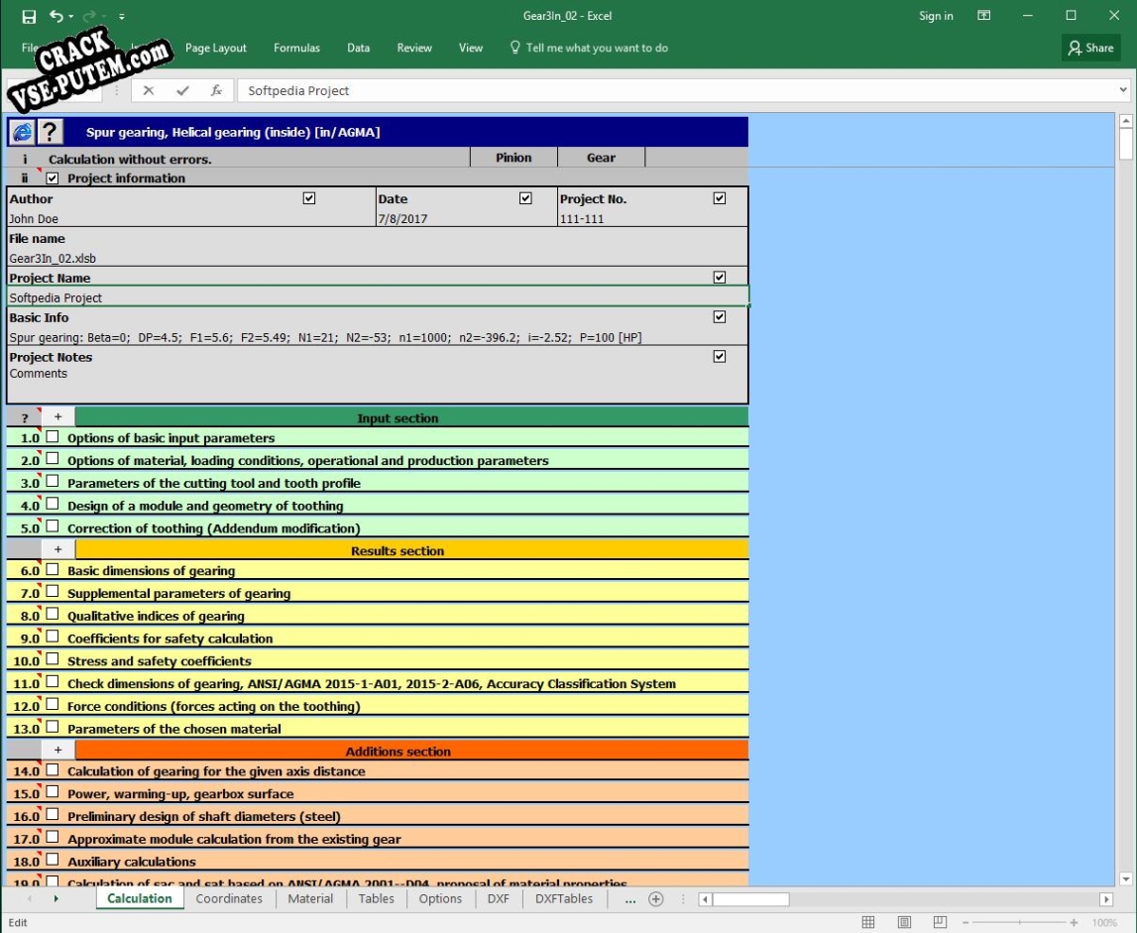
Task: Click next sheet navigation arrow
Action: (x=56, y=899)
